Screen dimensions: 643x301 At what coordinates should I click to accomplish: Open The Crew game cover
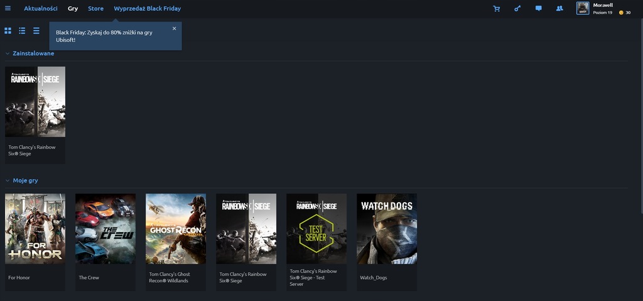tap(105, 229)
